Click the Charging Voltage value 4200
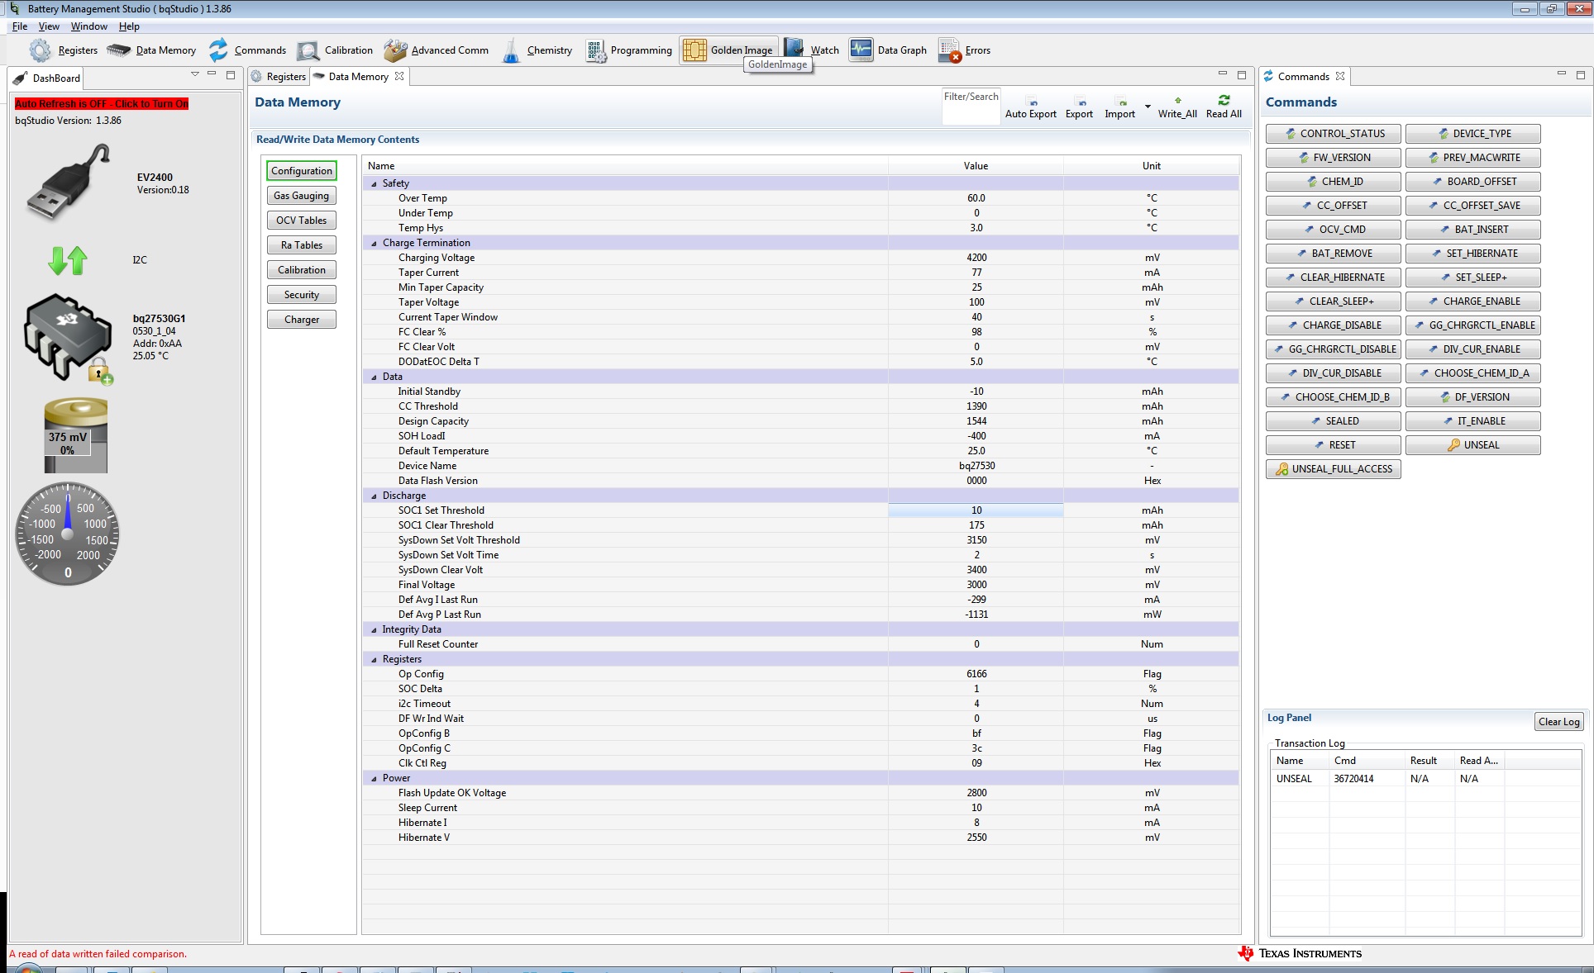 point(976,258)
